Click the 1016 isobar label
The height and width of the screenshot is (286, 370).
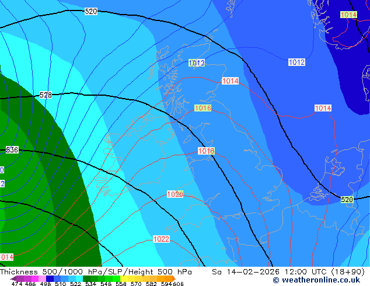[x=203, y=108]
